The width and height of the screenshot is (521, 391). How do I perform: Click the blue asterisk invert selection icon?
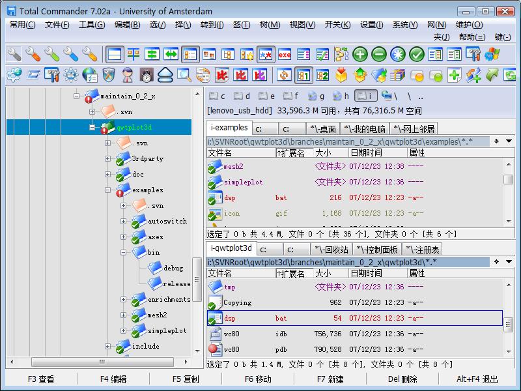point(398,55)
